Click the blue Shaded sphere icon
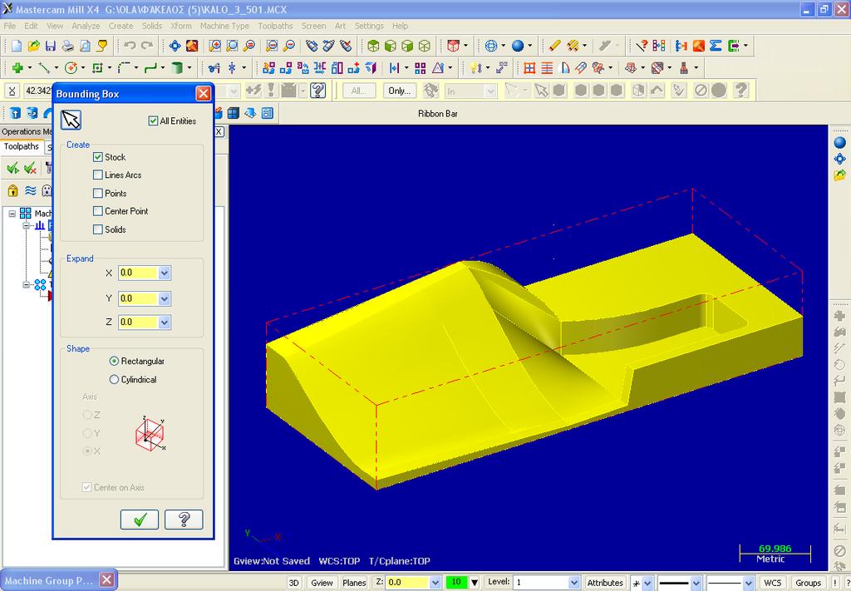Screen dimensions: 851x591 pos(518,46)
